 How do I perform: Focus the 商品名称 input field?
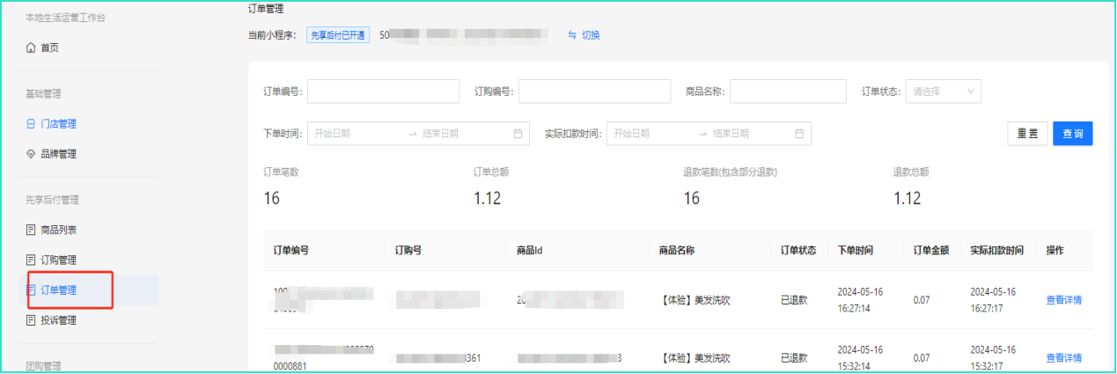tap(788, 92)
